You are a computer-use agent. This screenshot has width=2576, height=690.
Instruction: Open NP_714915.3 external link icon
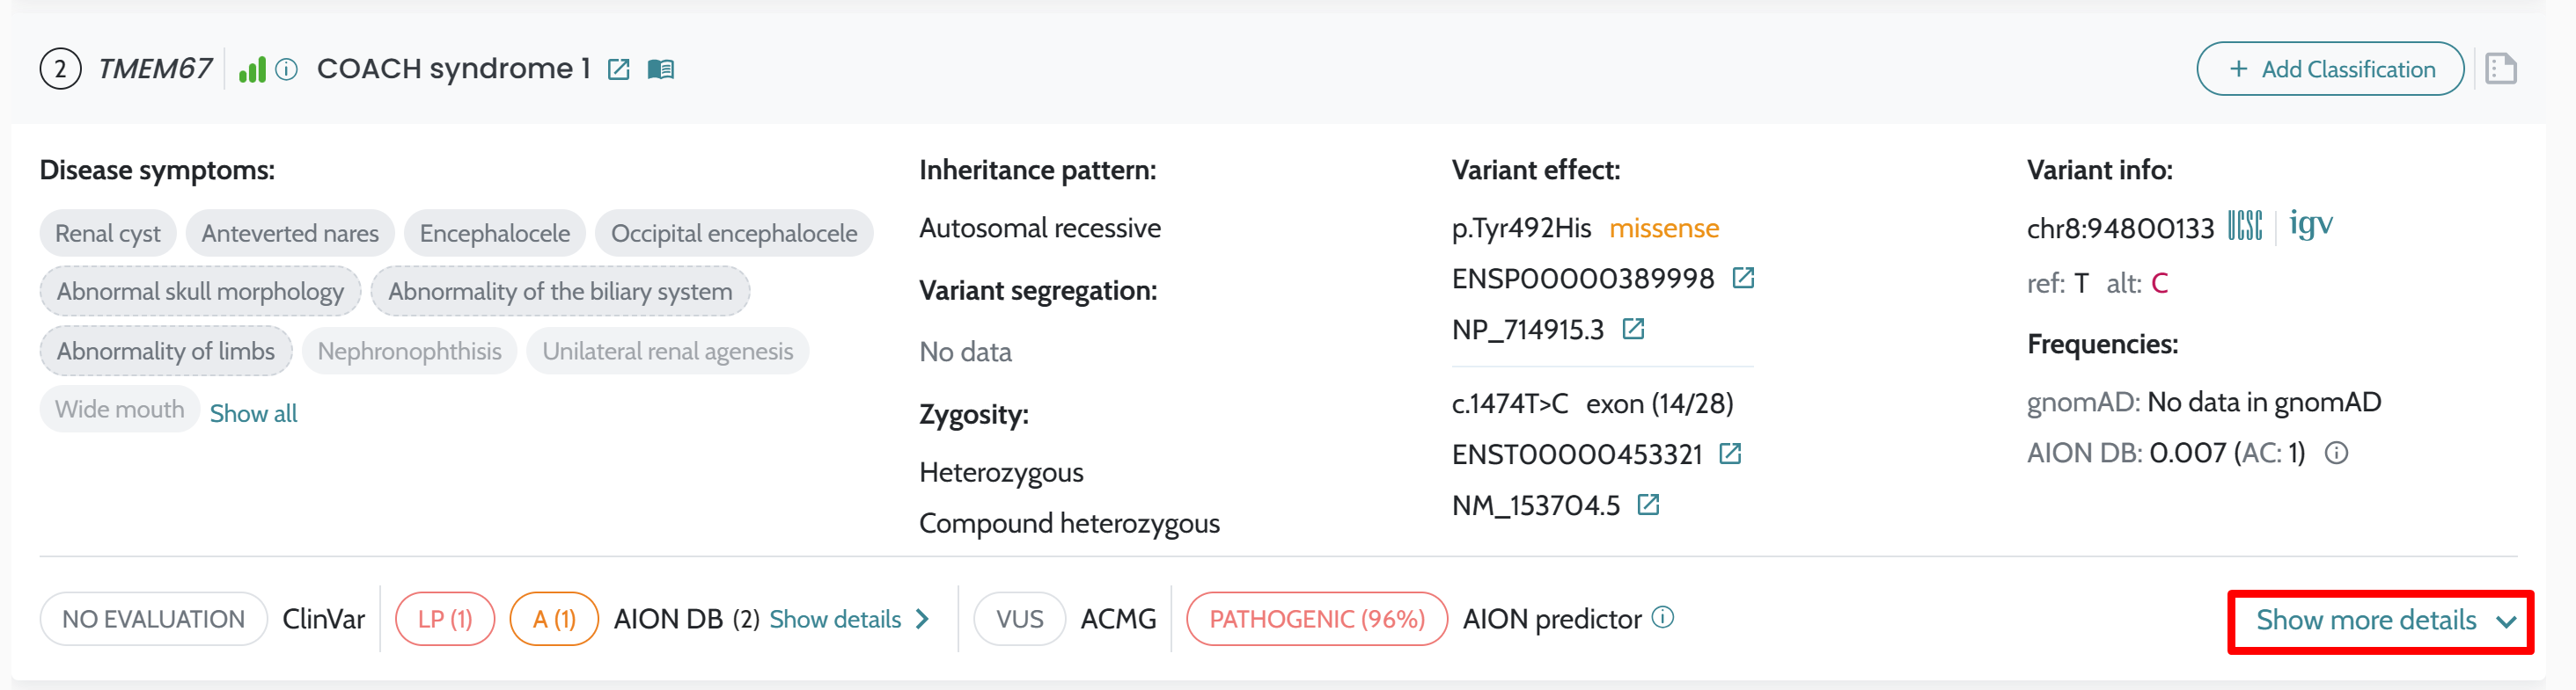coord(1633,330)
